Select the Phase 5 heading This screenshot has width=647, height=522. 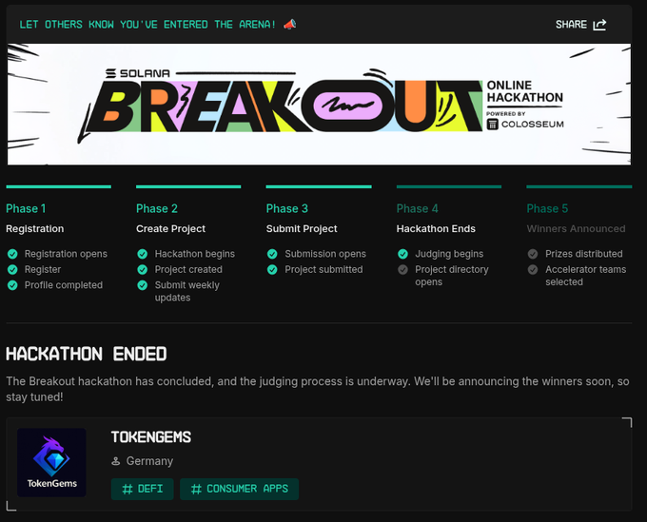pyautogui.click(x=547, y=208)
